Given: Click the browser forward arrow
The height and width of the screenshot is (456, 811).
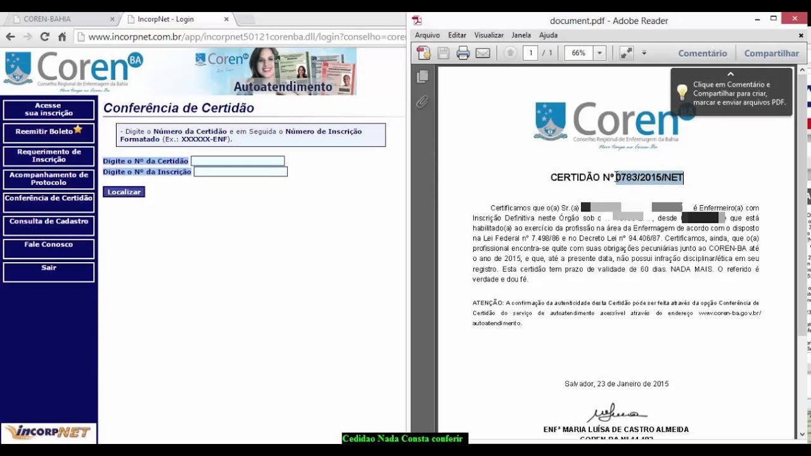Looking at the screenshot, I should [27, 37].
